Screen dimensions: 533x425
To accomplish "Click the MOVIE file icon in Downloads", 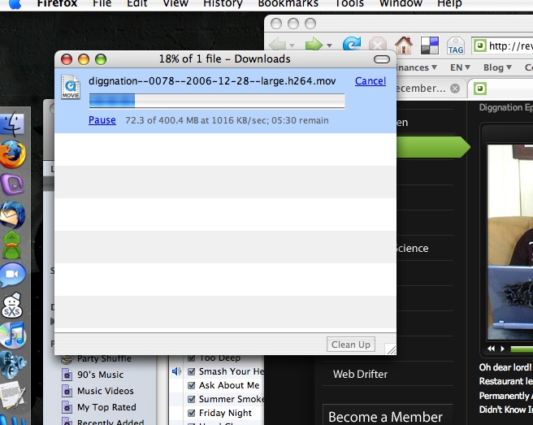I will [x=71, y=87].
